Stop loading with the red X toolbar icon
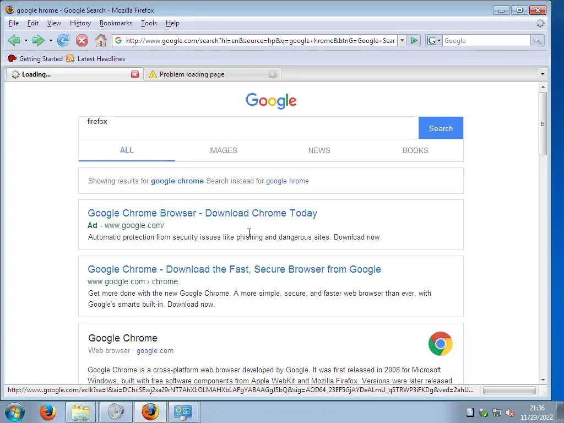Image resolution: width=564 pixels, height=423 pixels. coord(82,40)
